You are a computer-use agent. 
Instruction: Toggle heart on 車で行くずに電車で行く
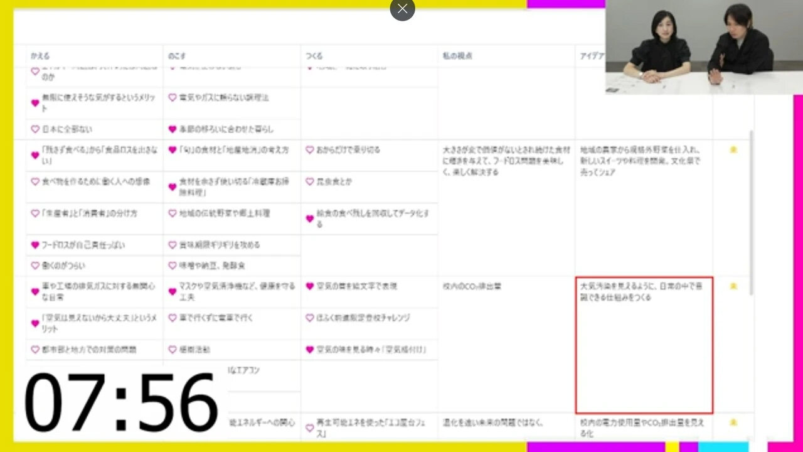pyautogui.click(x=173, y=318)
